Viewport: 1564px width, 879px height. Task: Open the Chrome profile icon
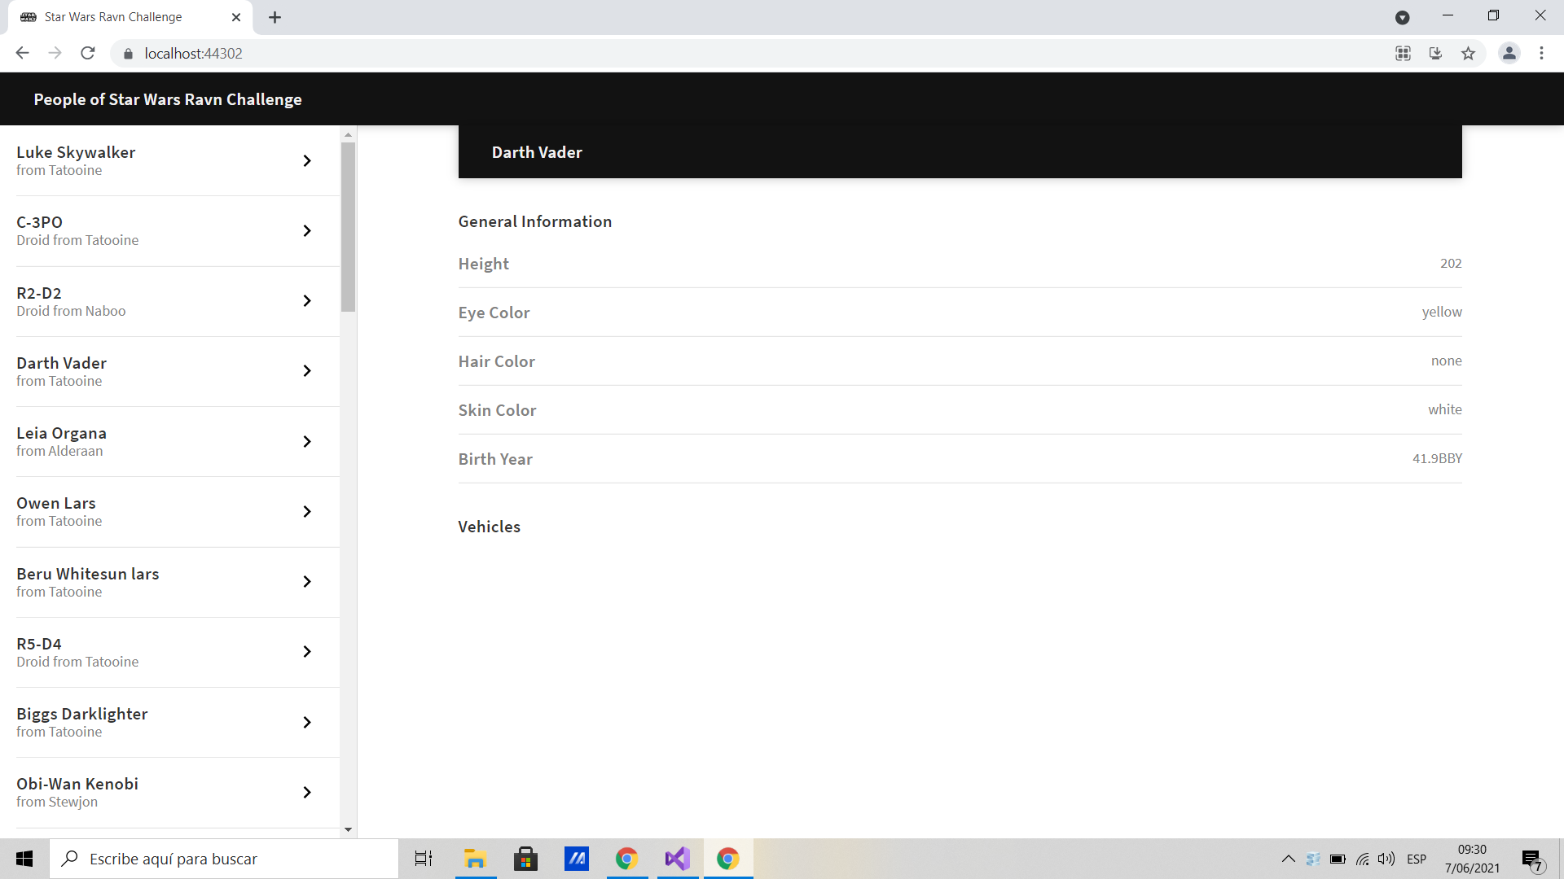1509,53
